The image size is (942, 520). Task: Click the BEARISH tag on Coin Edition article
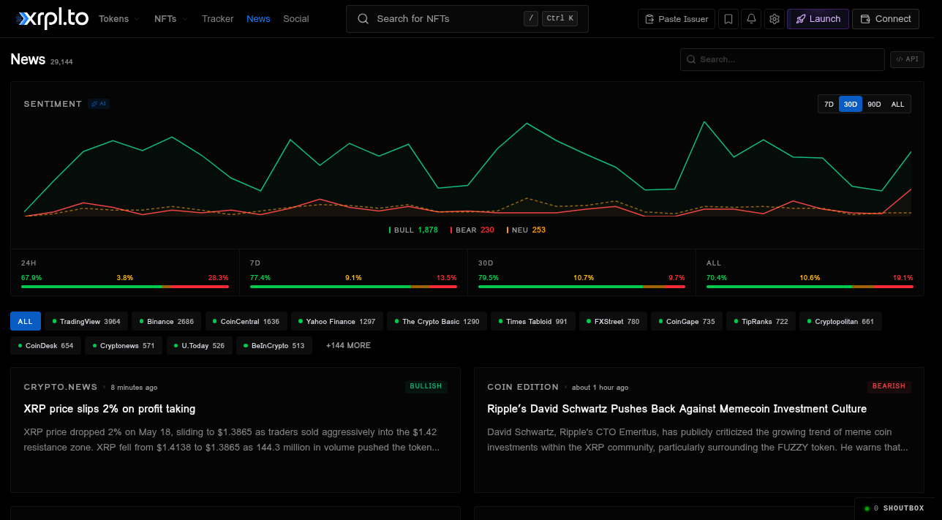coord(889,386)
